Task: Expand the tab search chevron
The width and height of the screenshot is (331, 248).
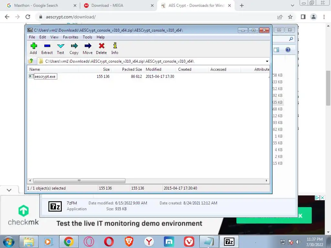Action: [x=292, y=6]
